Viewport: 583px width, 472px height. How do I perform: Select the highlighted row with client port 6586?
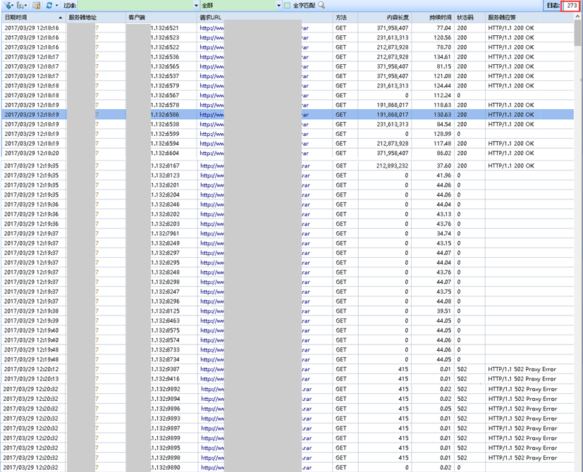282,114
